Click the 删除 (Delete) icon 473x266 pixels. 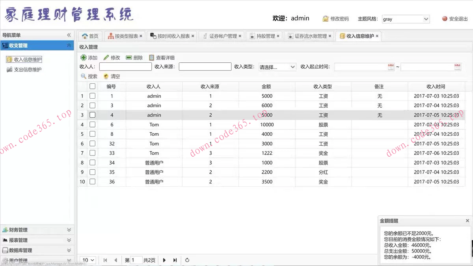129,57
